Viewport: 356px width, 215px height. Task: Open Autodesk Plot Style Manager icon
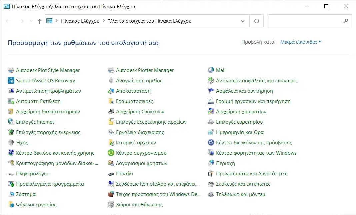coord(11,70)
